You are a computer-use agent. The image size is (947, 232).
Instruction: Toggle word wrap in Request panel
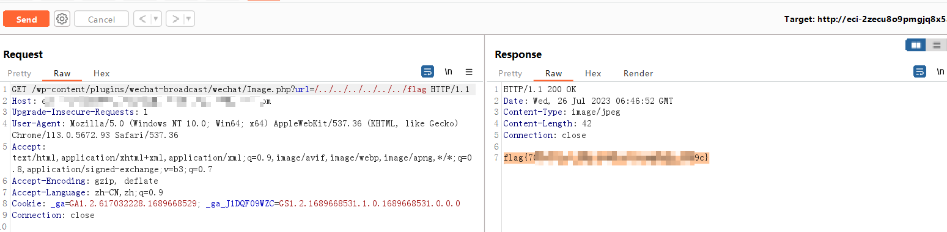tap(428, 71)
